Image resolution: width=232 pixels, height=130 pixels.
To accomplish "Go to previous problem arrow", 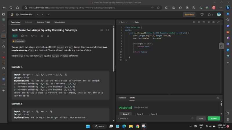I will tap(37, 14).
